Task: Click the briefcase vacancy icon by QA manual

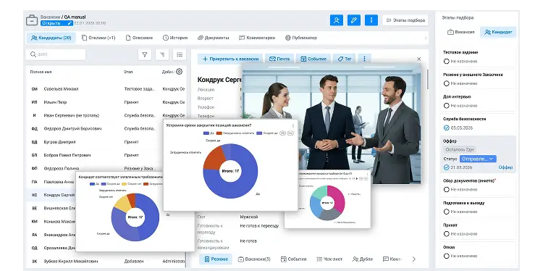Action: (x=32, y=20)
